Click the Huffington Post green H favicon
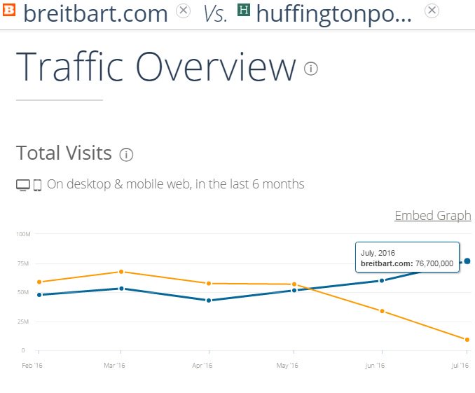 point(244,11)
